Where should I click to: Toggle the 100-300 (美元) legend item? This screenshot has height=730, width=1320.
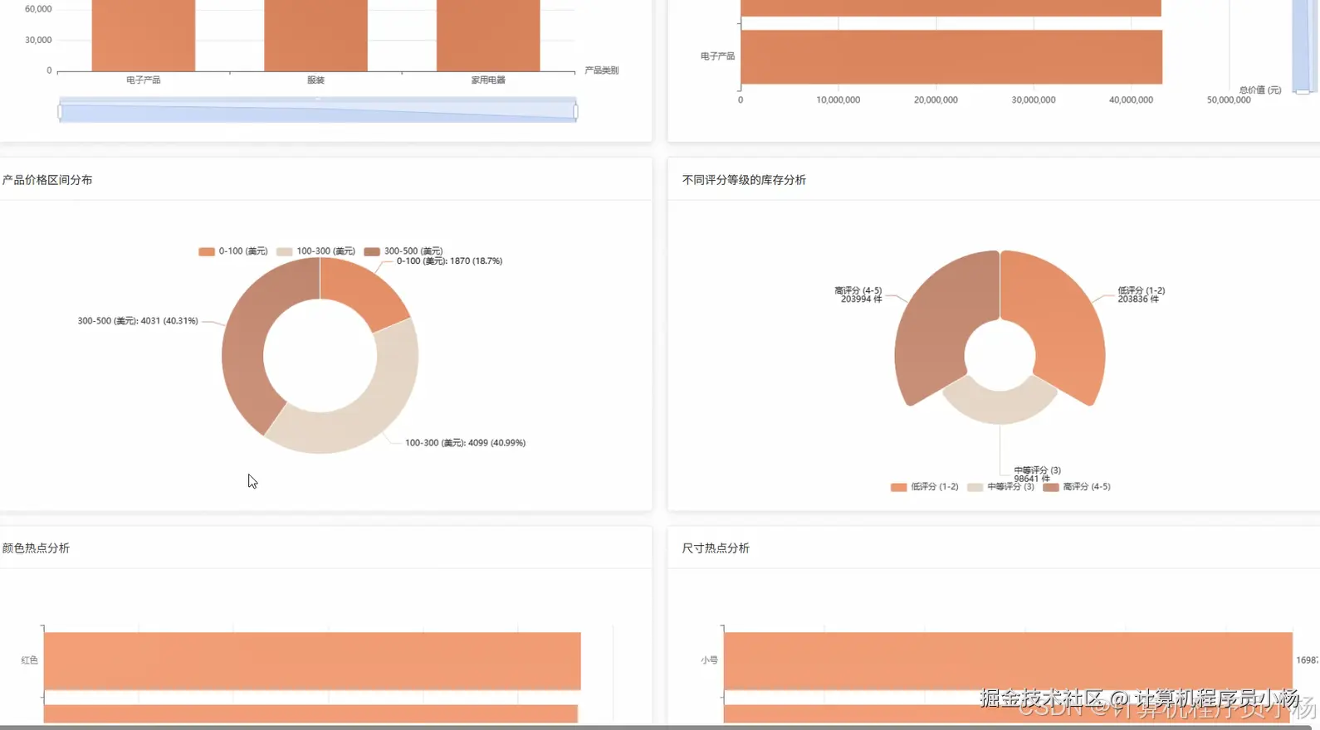315,251
